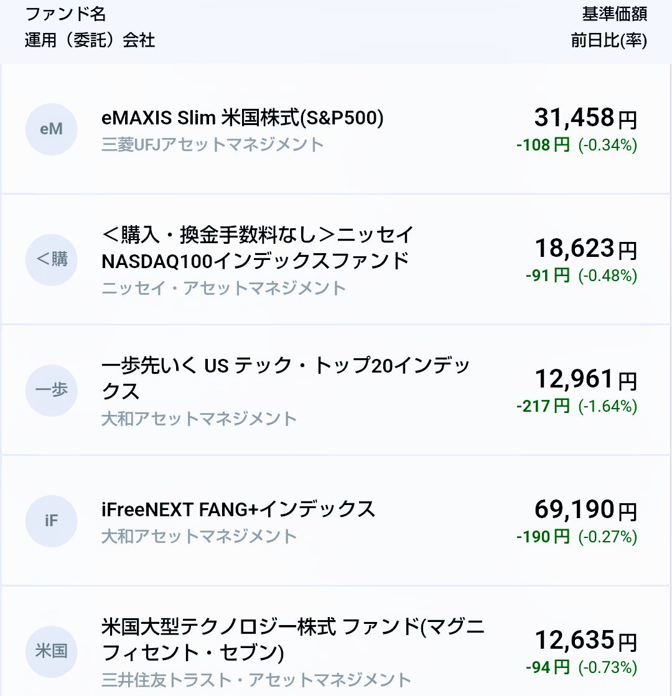Click the iF circular fund icon
Screen dimensions: 672x696
51,521
